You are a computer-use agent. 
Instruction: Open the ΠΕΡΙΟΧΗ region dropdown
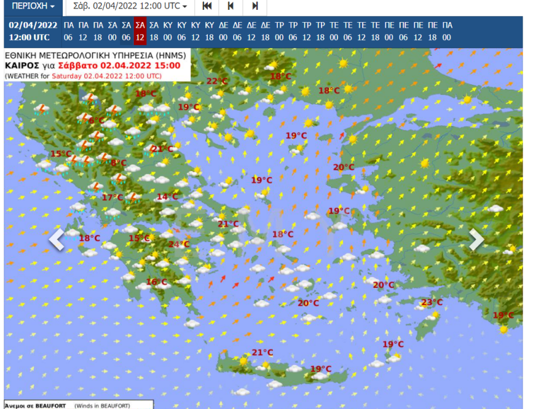(x=33, y=6)
